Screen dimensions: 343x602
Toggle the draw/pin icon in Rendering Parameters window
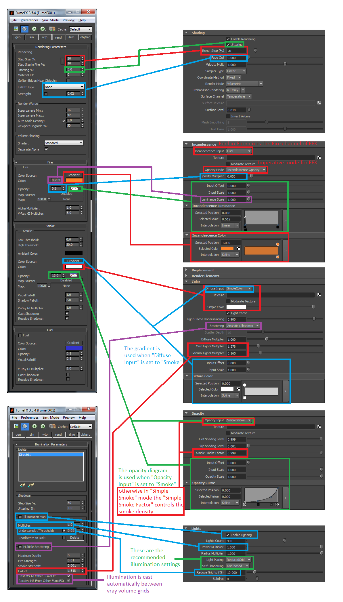pos(24,29)
